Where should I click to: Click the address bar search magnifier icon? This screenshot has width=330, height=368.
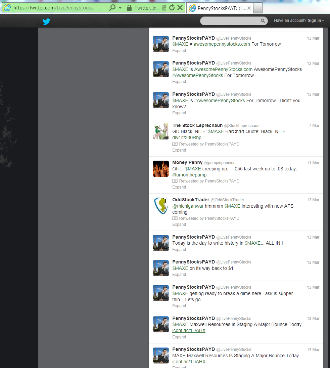pos(112,7)
